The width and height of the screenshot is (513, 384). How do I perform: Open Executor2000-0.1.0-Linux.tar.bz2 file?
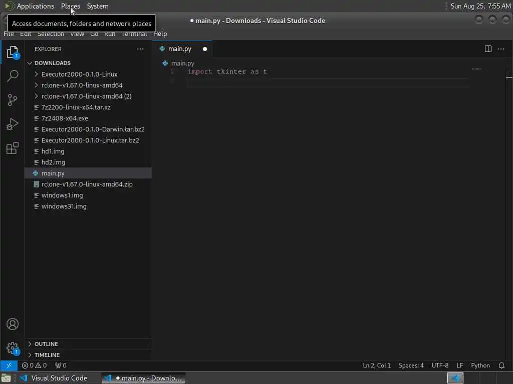pos(88,140)
